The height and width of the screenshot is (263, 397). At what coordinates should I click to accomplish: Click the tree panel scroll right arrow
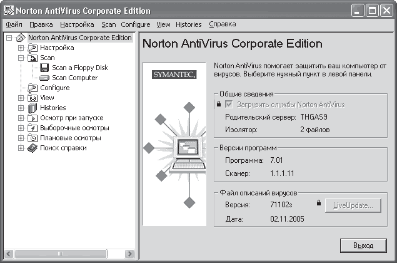[x=129, y=254]
